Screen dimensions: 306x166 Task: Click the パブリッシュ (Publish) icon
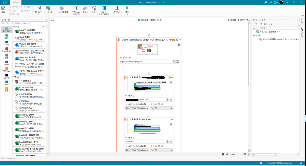click(x=117, y=10)
